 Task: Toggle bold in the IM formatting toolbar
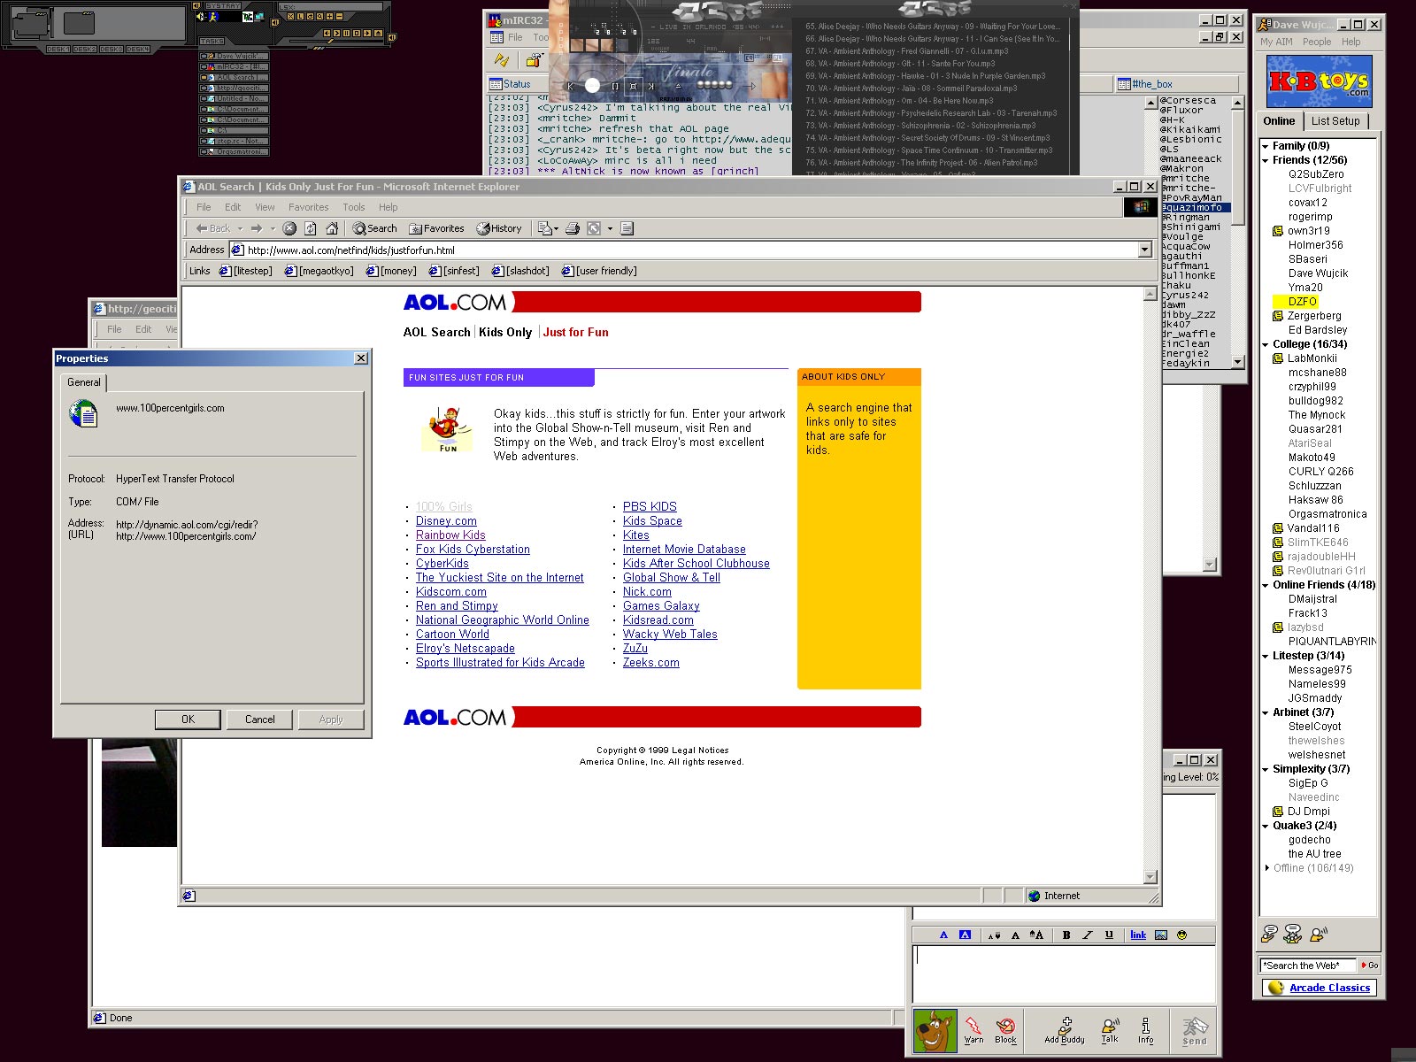(1066, 935)
